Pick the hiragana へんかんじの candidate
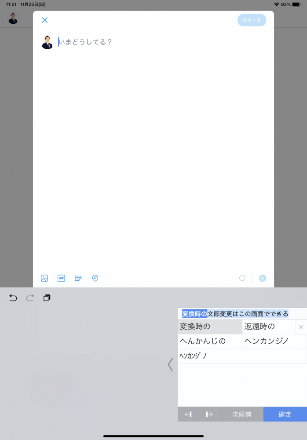 [210, 341]
